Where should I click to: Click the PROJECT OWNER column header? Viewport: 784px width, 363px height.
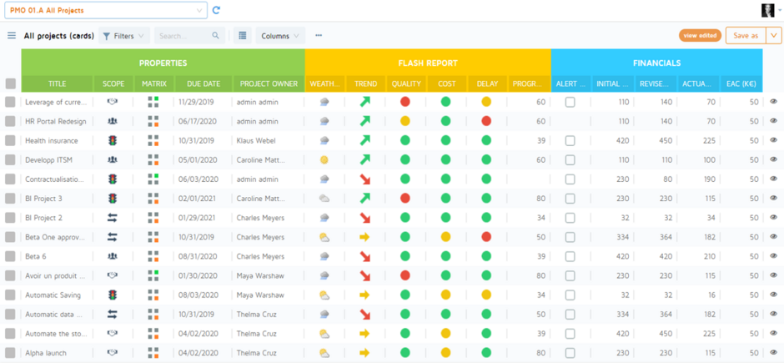(x=268, y=83)
